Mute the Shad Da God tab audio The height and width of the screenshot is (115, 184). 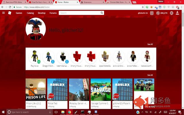[x=49, y=2]
